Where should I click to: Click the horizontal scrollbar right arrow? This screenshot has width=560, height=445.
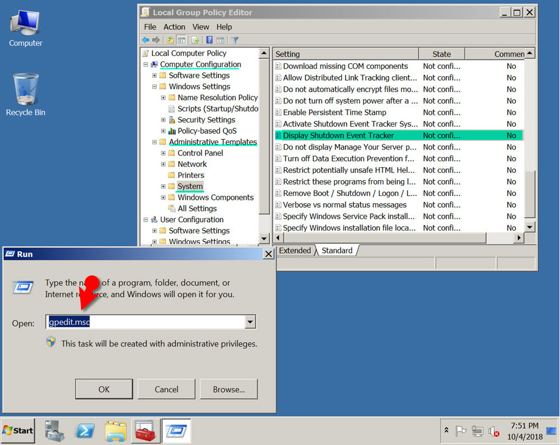tap(519, 238)
